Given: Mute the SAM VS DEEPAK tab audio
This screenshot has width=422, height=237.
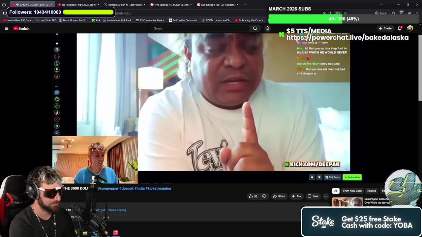Looking at the screenshot, I should (x=17, y=5).
